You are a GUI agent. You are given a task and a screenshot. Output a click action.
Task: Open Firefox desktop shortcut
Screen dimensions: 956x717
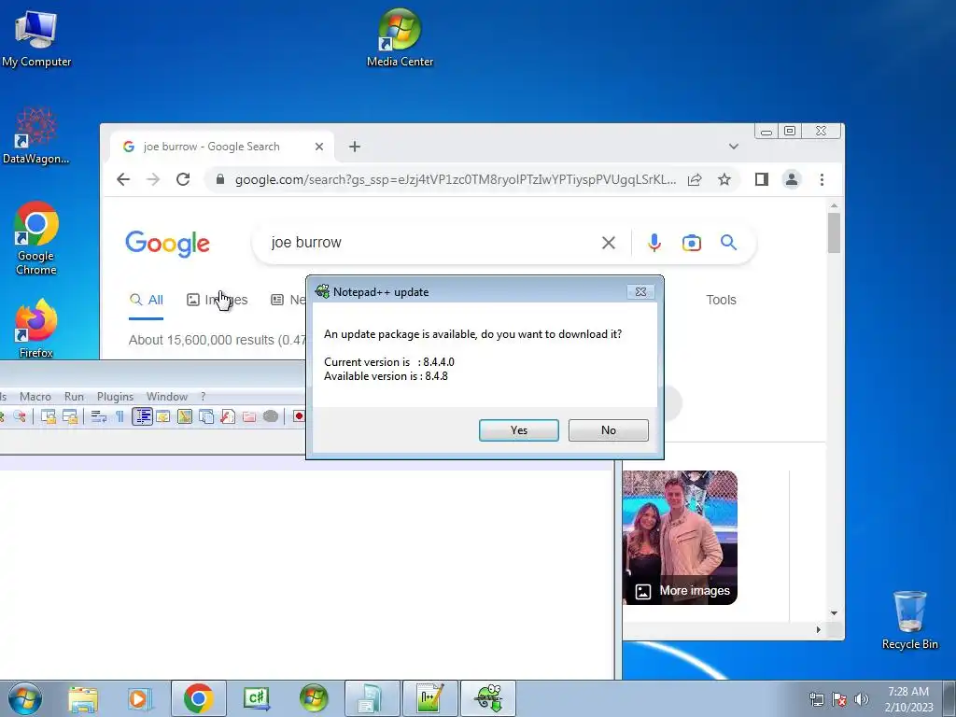pos(36,328)
